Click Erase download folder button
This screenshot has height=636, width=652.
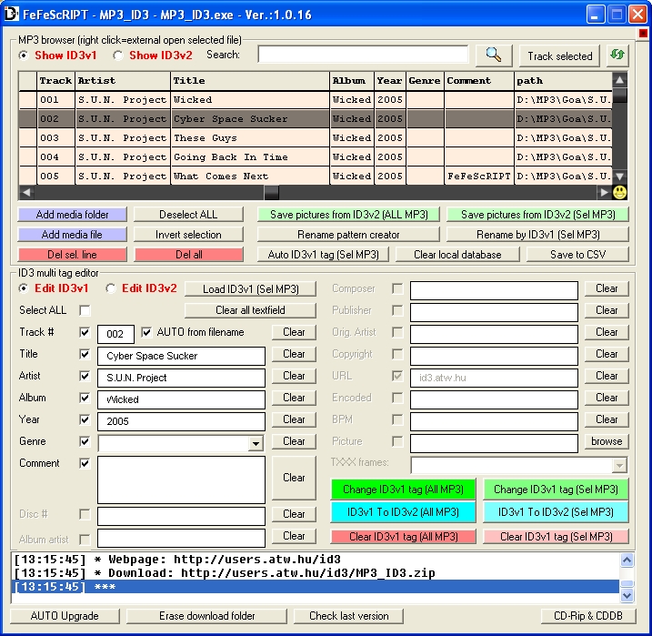click(x=206, y=616)
